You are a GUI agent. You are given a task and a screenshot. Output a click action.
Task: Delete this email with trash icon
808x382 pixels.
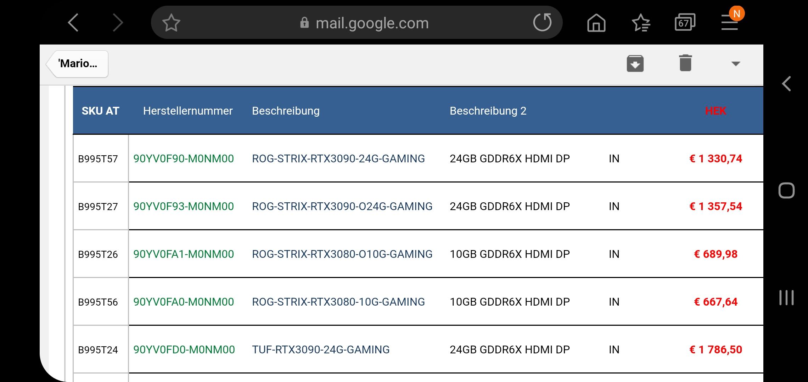tap(685, 63)
